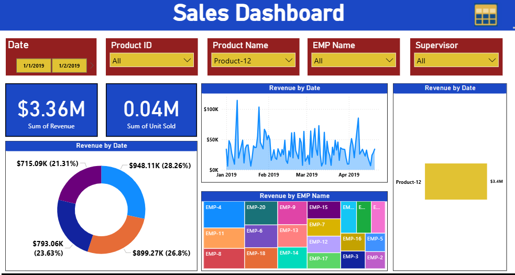Screen dimensions: 515x275
Task: Click the Sum of Revenue card
Action: [51, 110]
